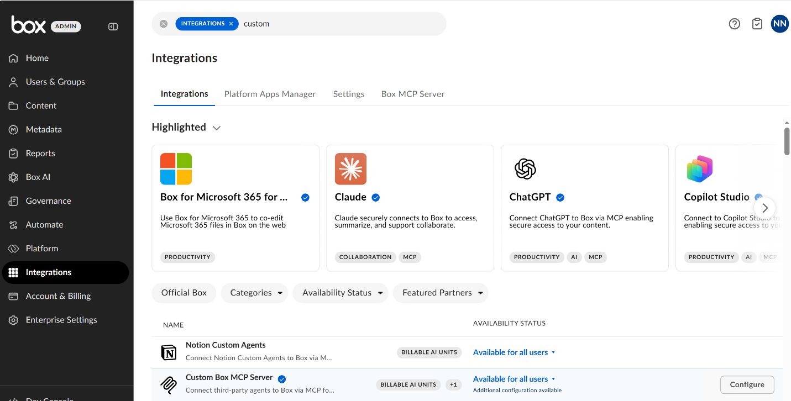Click the Account & Billing card icon
The image size is (791, 401).
[14, 296]
